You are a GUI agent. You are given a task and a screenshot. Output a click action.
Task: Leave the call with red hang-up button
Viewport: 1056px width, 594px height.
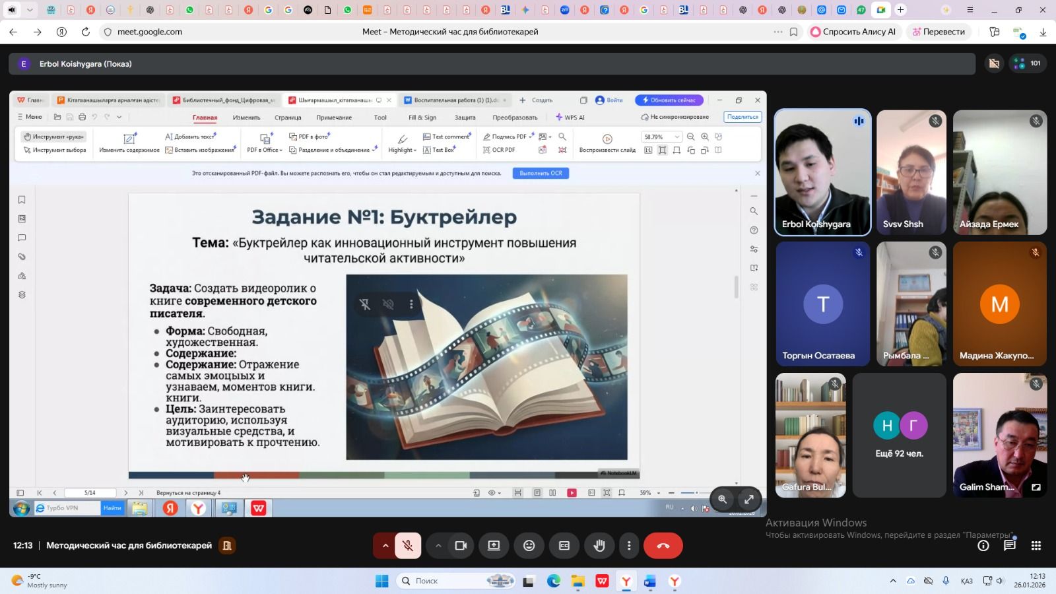pyautogui.click(x=663, y=546)
